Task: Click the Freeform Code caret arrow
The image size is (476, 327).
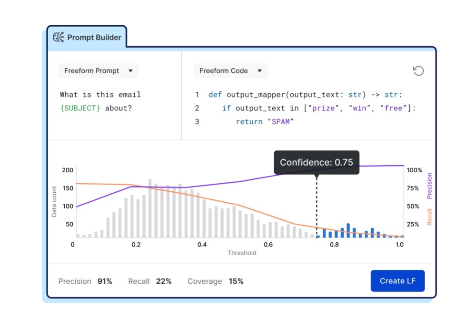Action: [x=260, y=71]
